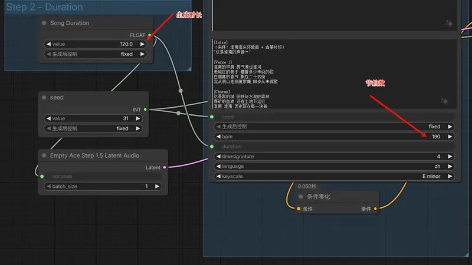Screen dimensions: 472x265
Task: Open the fixed combo on the large node
Action: 334,127
